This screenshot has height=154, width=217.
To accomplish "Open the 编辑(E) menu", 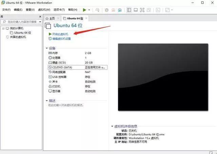I will point(18,10).
